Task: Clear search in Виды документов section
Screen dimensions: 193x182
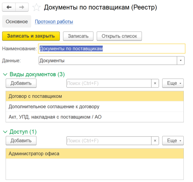Action: [155, 83]
